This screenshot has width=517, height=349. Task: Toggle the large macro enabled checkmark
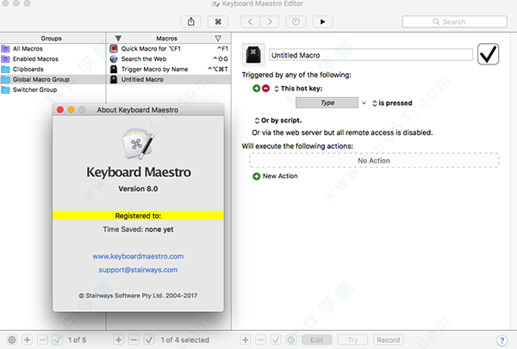pyautogui.click(x=488, y=54)
